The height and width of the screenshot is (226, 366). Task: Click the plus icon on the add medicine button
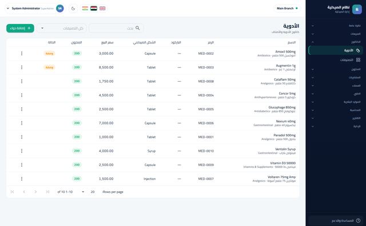pyautogui.click(x=29, y=28)
